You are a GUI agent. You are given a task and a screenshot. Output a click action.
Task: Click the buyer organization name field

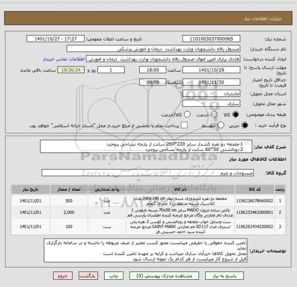tap(154, 49)
